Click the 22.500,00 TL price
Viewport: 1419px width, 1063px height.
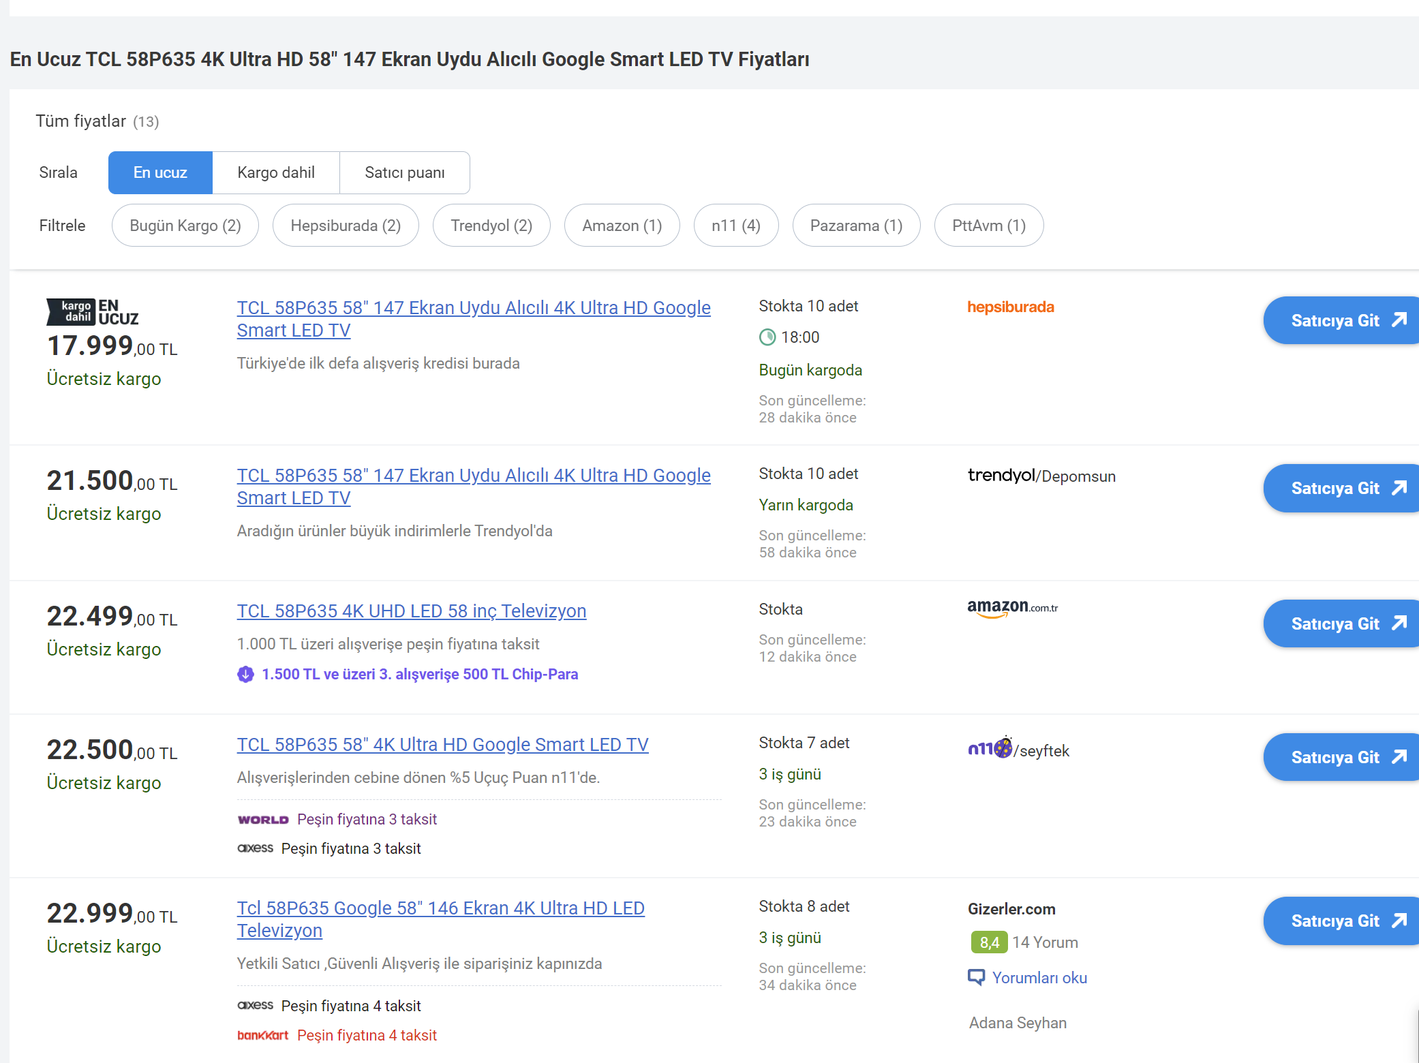[x=112, y=750]
